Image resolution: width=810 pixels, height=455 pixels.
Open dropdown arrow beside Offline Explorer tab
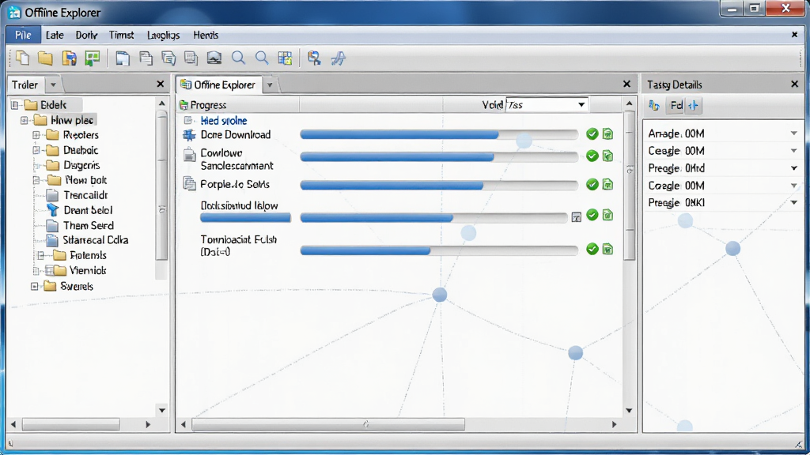[270, 85]
